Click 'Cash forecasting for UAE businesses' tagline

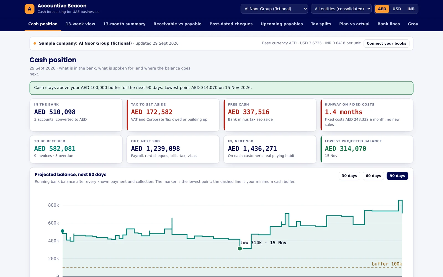68,12
